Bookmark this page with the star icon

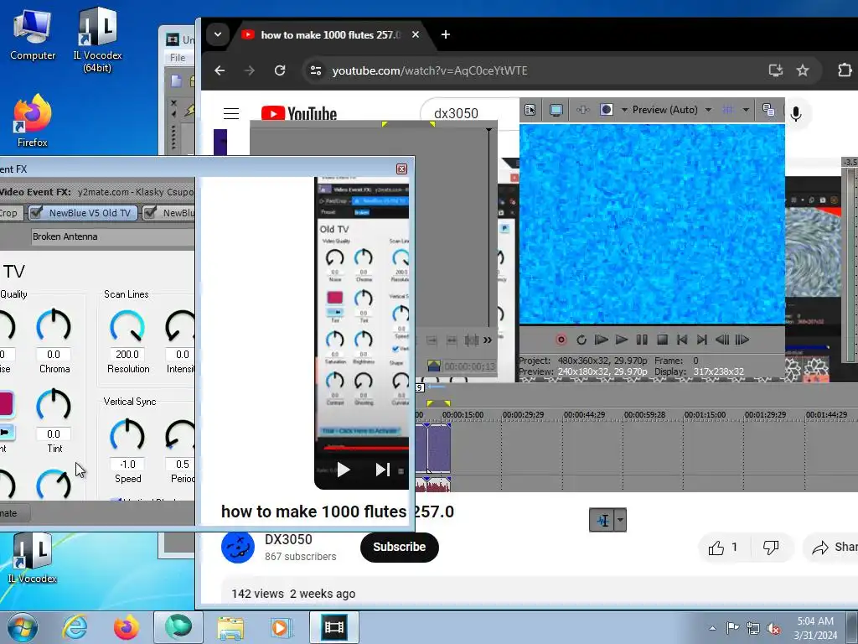803,70
